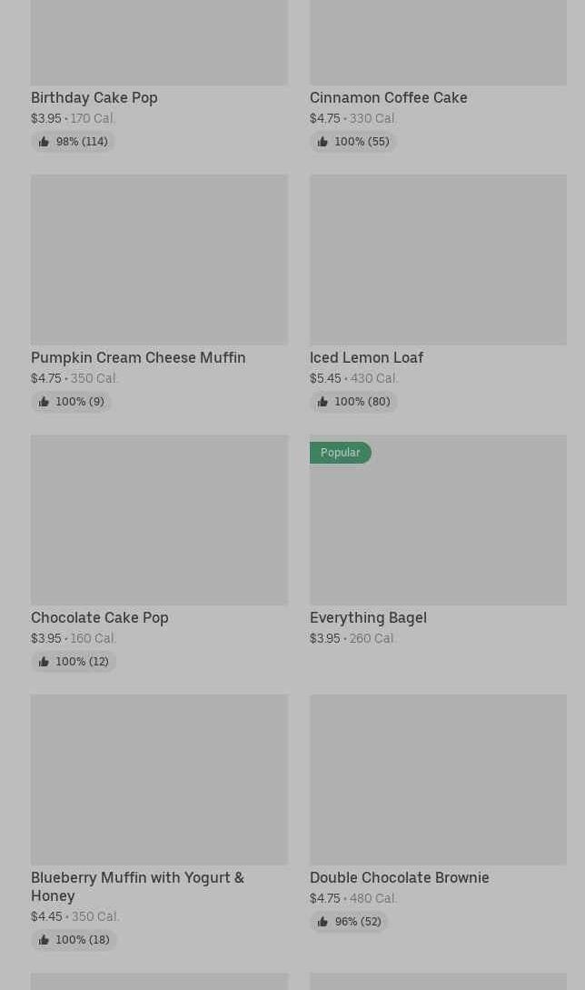Click thumbs-up icon under Blueberry Muffin
This screenshot has width=585, height=990.
[x=44, y=940]
